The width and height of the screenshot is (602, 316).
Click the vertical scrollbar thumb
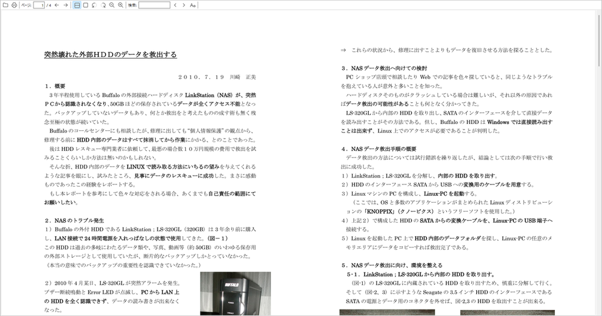(599, 39)
